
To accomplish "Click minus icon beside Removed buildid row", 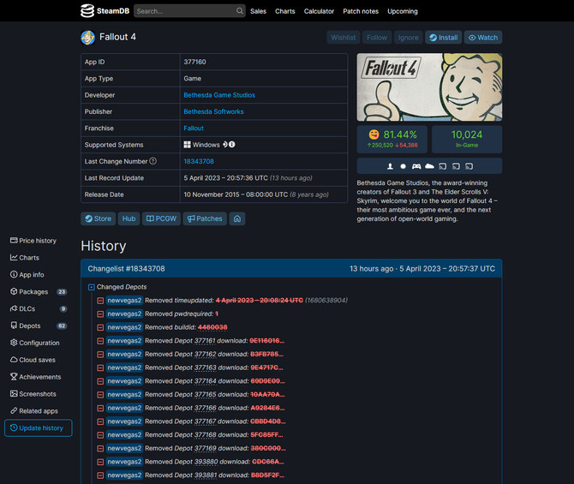I will click(x=100, y=327).
